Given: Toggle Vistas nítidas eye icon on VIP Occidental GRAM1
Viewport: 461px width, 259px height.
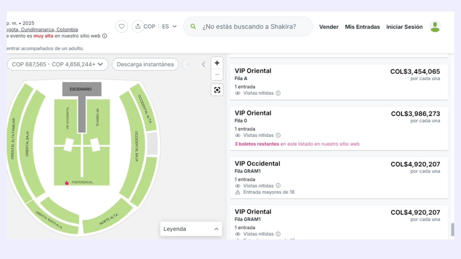Looking at the screenshot, I should (238, 185).
